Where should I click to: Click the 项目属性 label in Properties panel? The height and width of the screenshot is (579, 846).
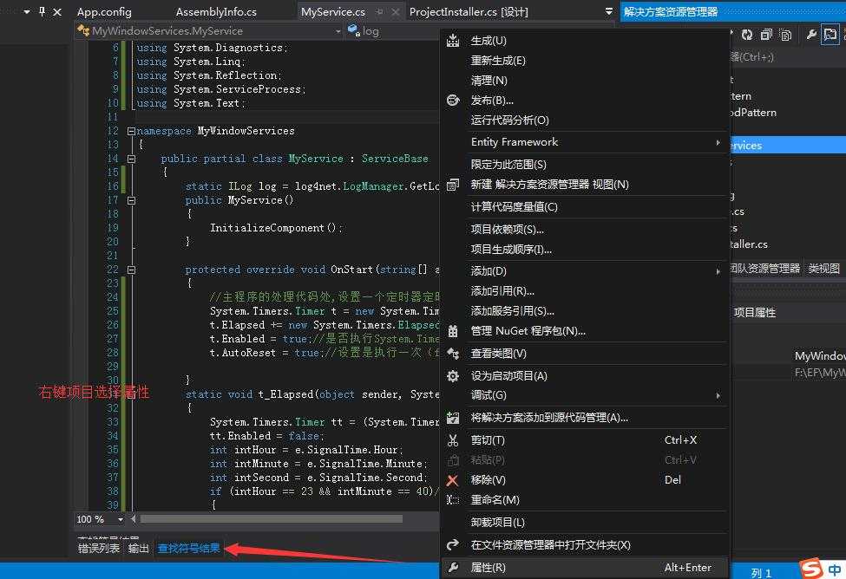click(754, 313)
